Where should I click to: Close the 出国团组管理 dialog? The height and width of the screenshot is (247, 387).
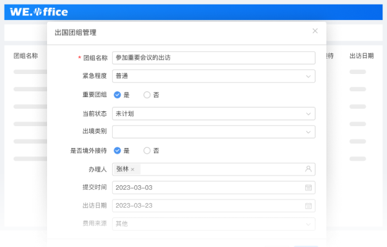[315, 31]
